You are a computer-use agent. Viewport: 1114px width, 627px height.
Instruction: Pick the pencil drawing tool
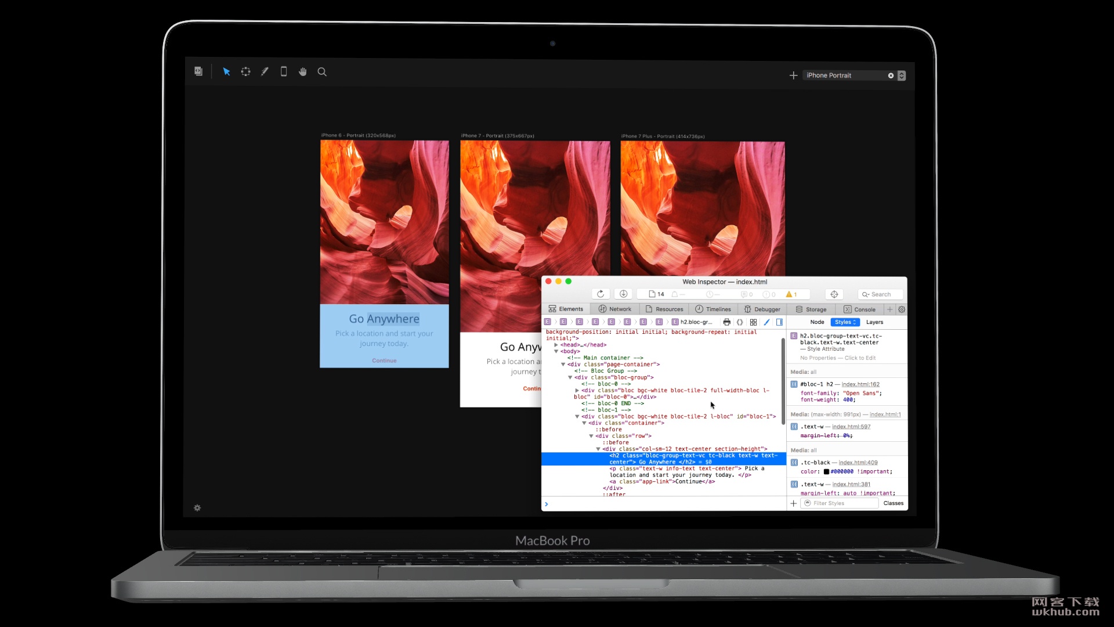[265, 72]
